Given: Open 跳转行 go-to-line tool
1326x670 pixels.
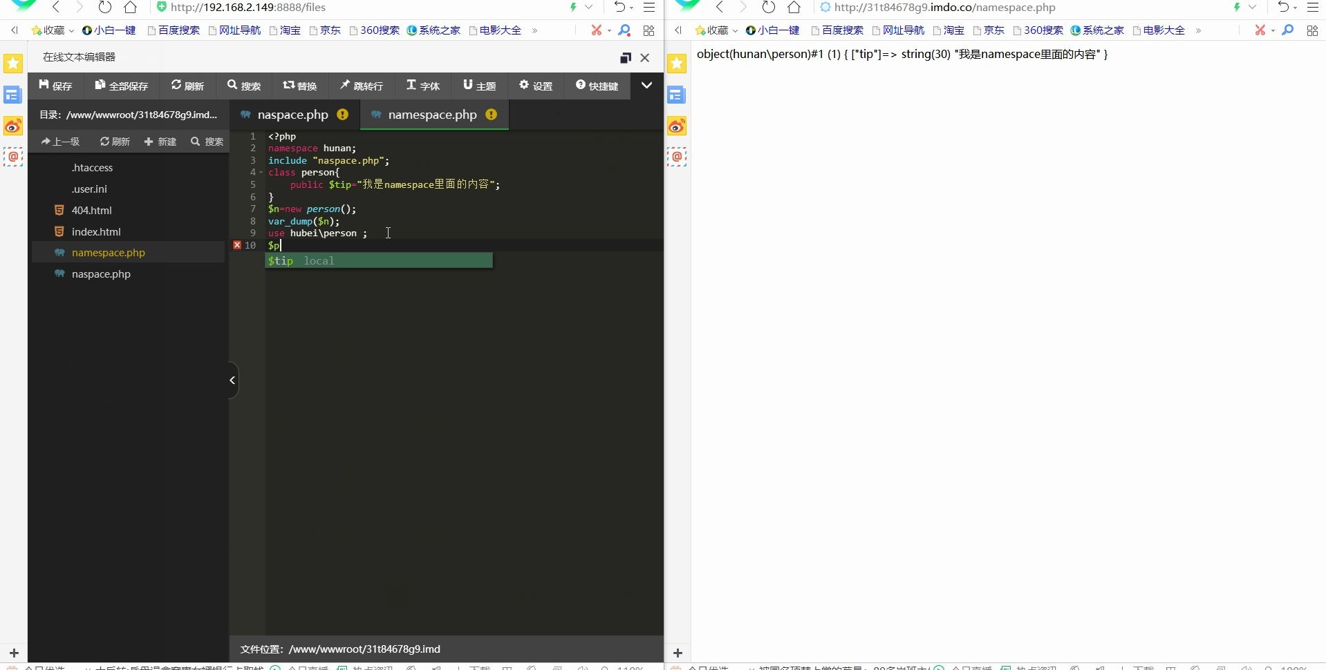Looking at the screenshot, I should pyautogui.click(x=361, y=86).
